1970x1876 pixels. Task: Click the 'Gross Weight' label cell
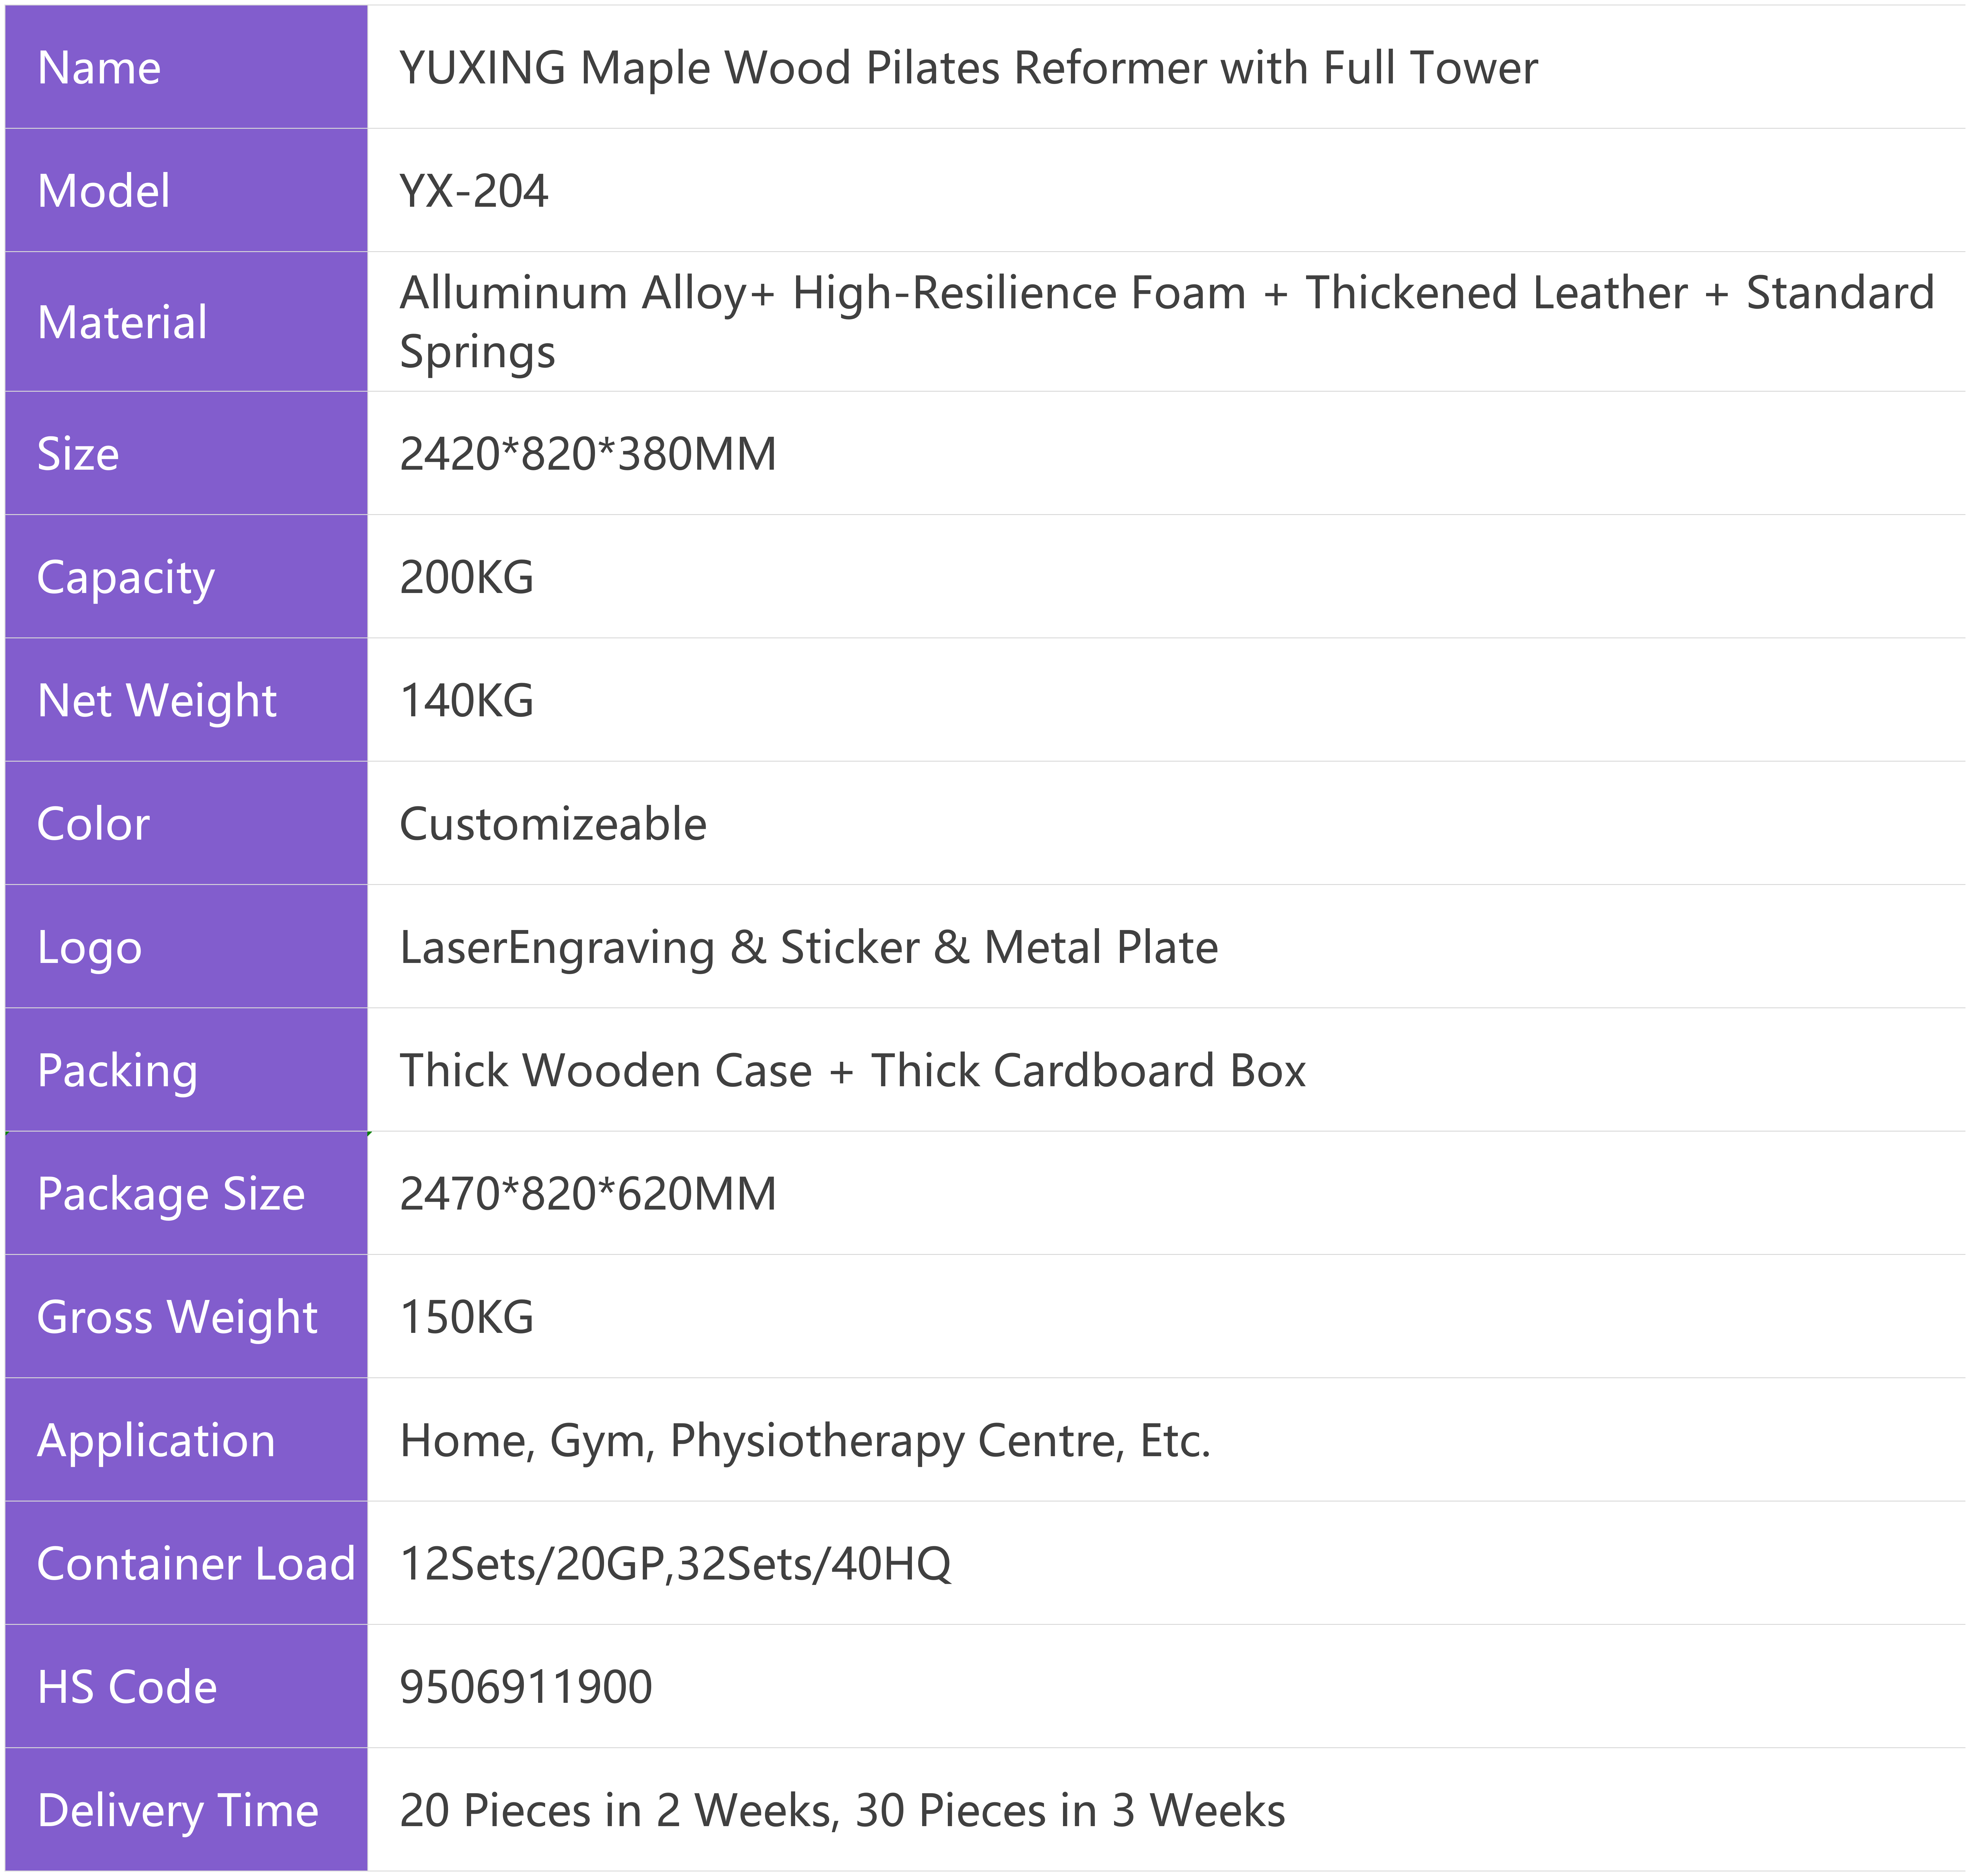click(x=186, y=1316)
